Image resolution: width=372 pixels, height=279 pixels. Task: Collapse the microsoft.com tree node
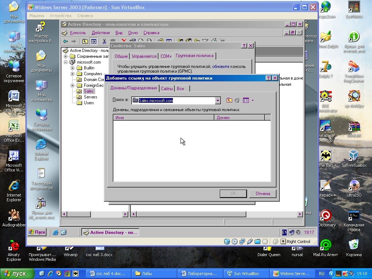[65, 62]
